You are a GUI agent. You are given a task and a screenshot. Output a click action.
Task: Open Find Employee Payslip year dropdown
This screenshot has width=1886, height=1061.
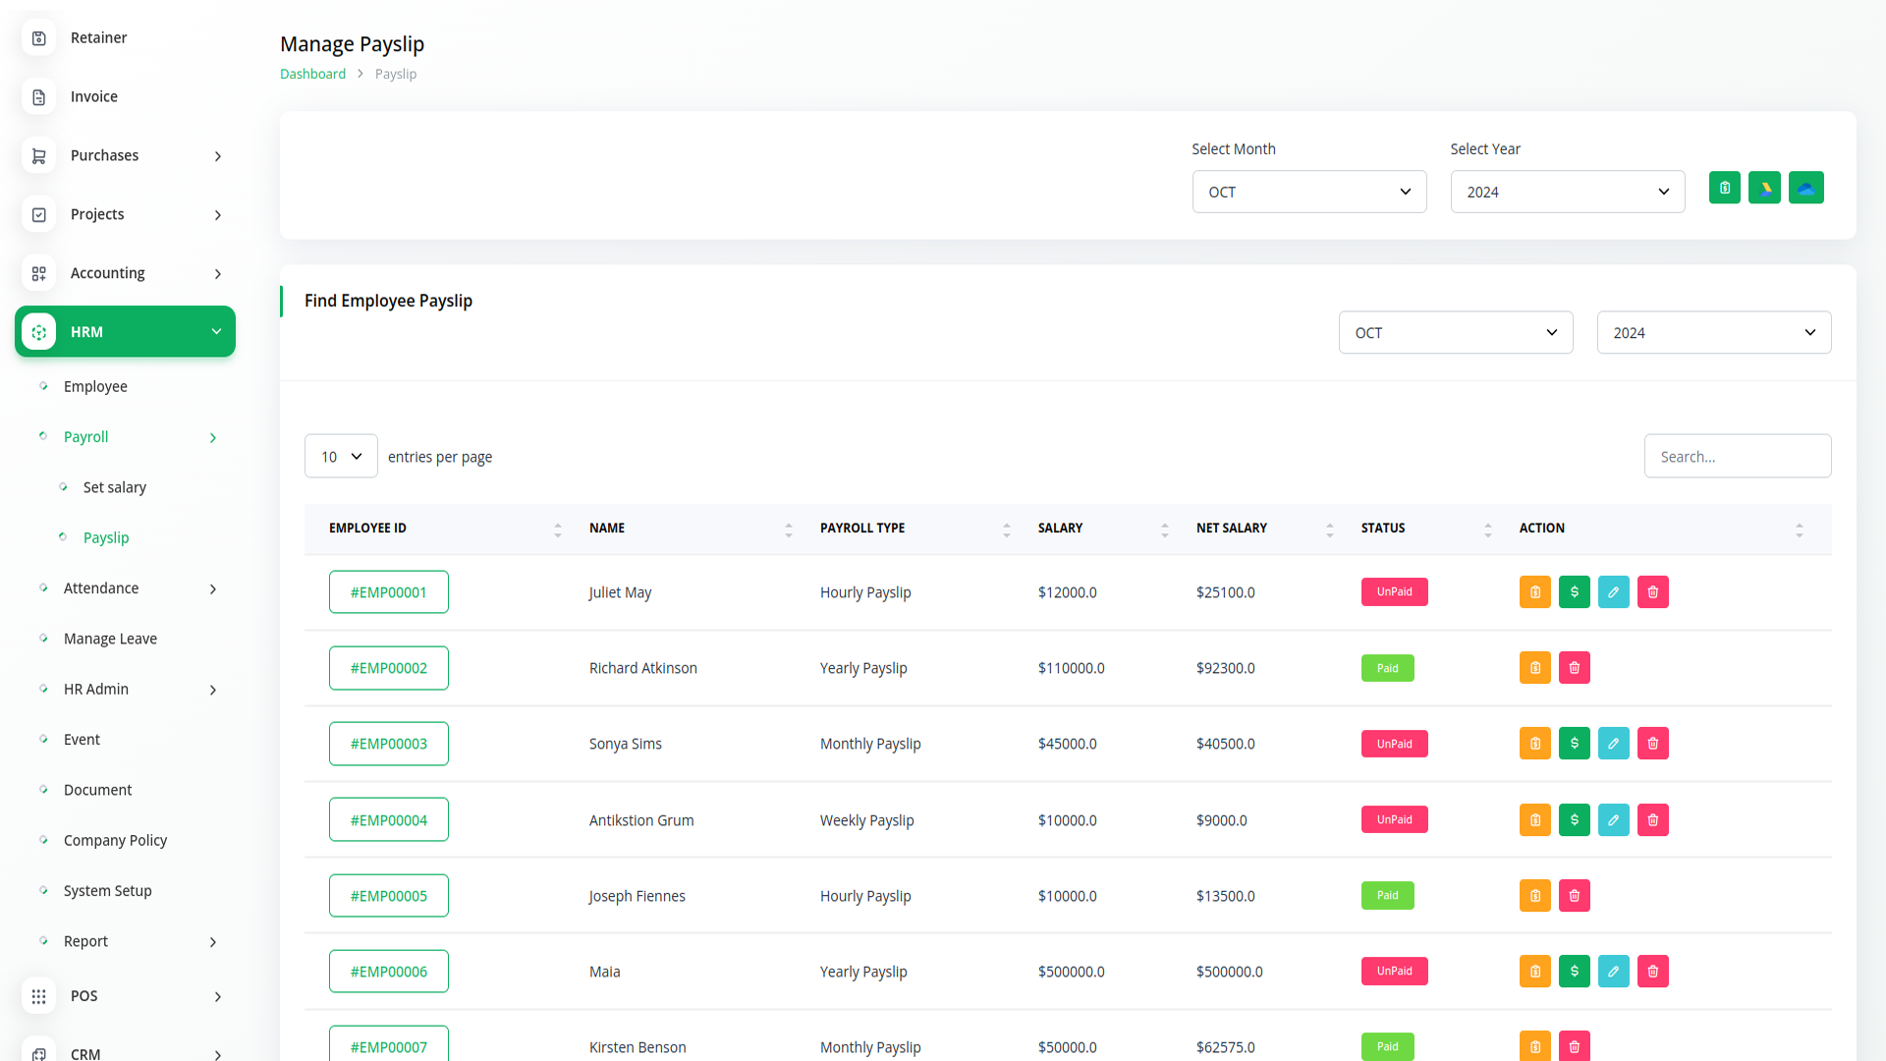(1714, 333)
